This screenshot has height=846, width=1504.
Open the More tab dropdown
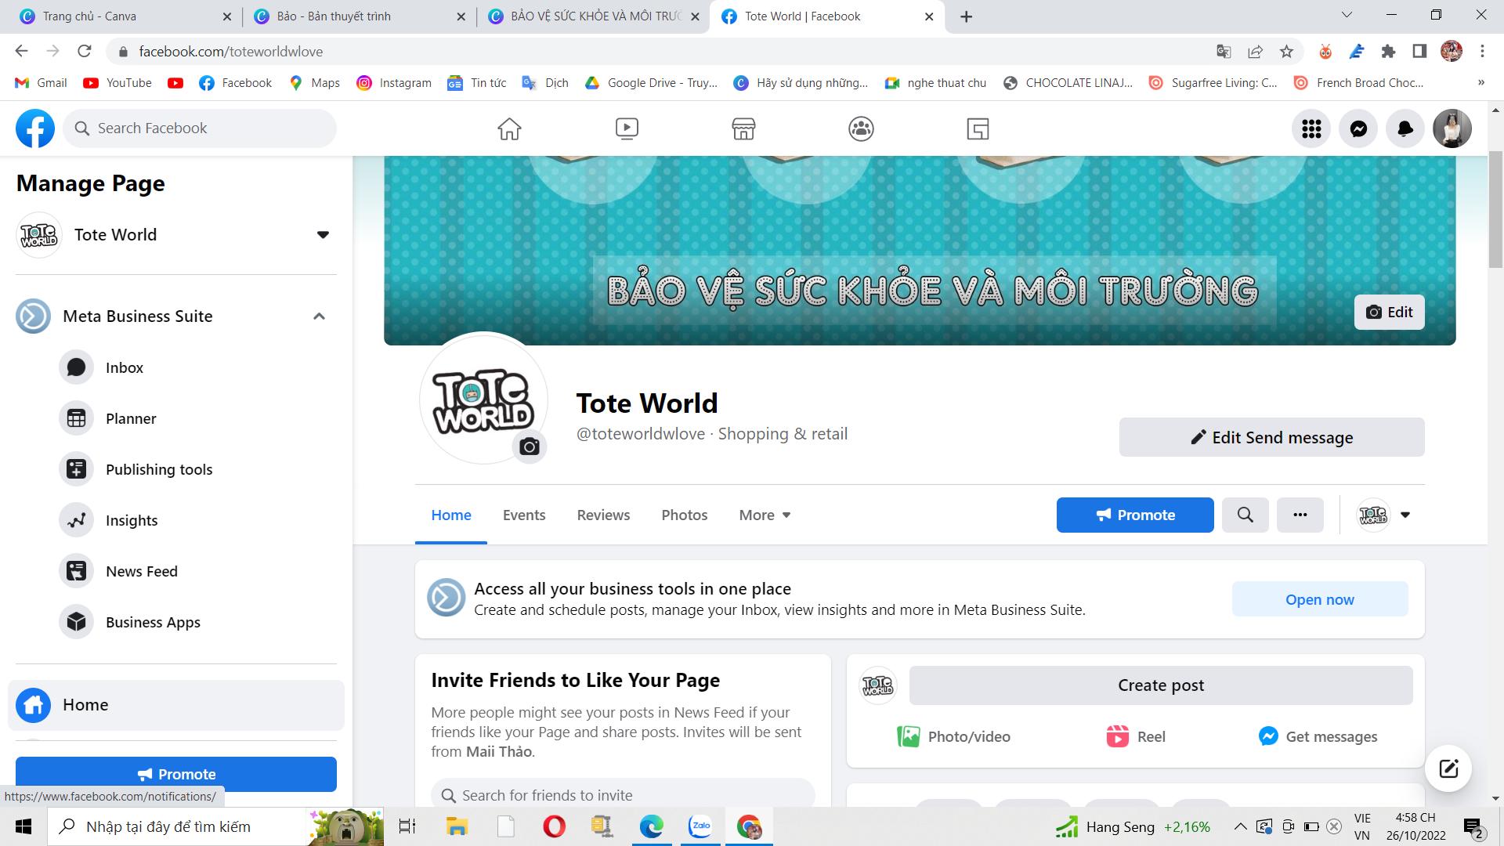[765, 515]
